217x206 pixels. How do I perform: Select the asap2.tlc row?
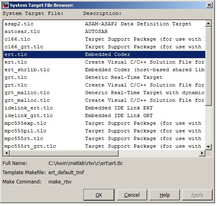104,24
